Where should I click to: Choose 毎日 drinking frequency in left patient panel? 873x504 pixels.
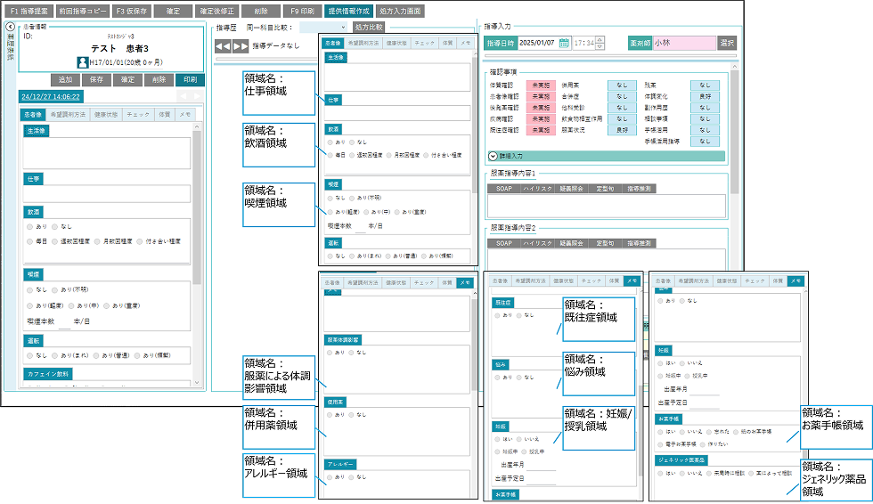point(30,241)
